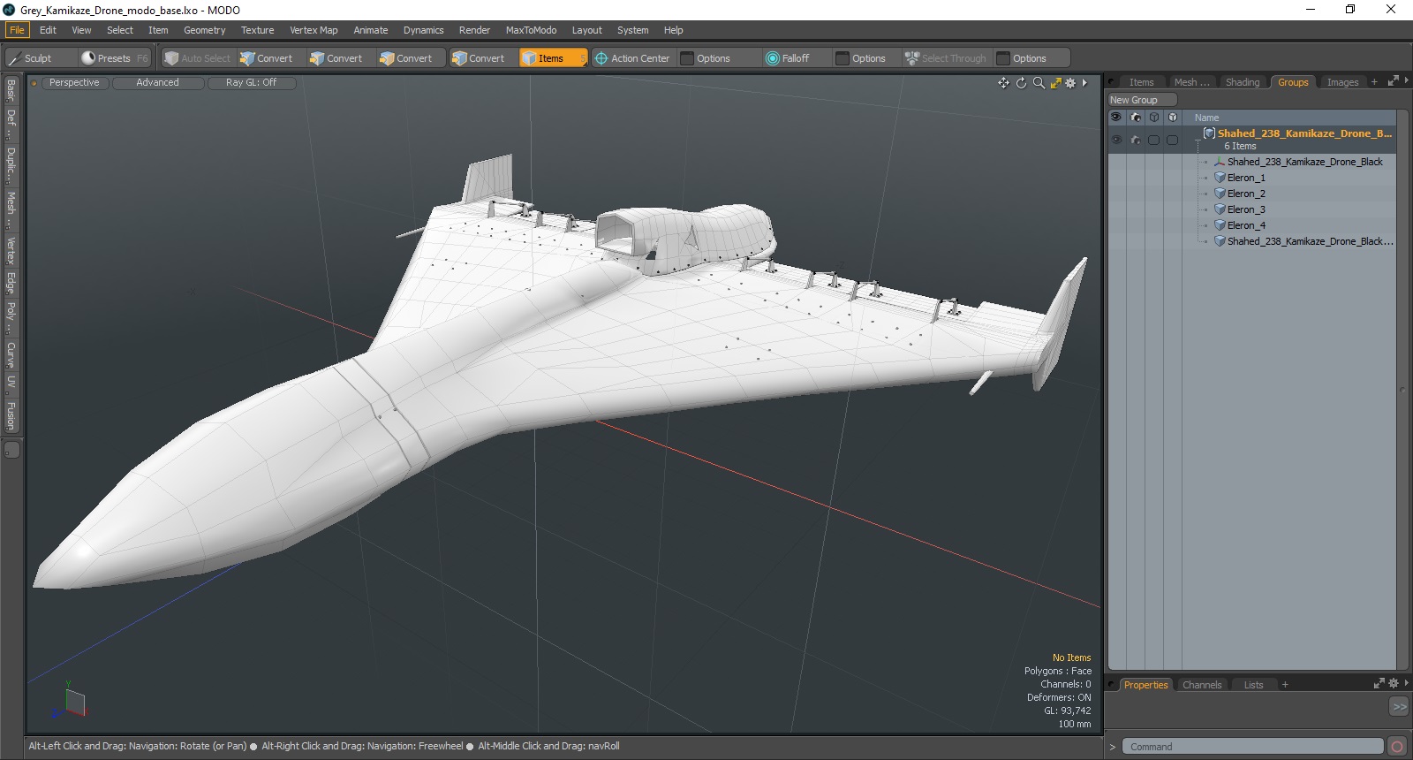The image size is (1413, 760).
Task: Open the Ray GL: Off dropdown
Action: [x=251, y=82]
